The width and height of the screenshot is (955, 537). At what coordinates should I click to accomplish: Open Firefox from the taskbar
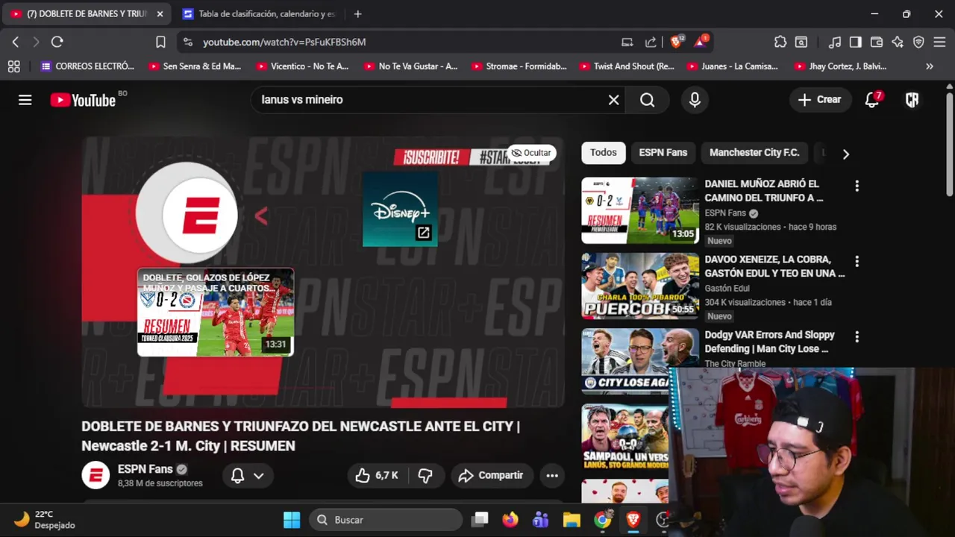pos(510,520)
